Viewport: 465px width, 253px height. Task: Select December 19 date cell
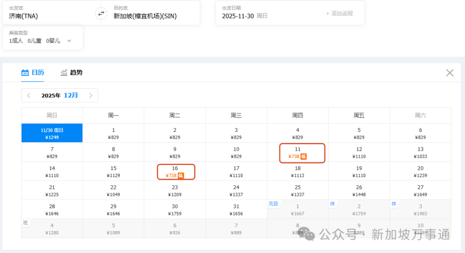click(x=359, y=172)
